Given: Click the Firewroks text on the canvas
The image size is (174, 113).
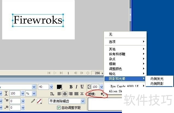Looking at the screenshot, I should point(38,20).
